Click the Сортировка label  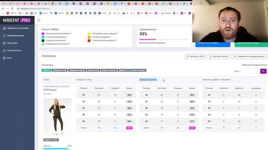(x=47, y=65)
